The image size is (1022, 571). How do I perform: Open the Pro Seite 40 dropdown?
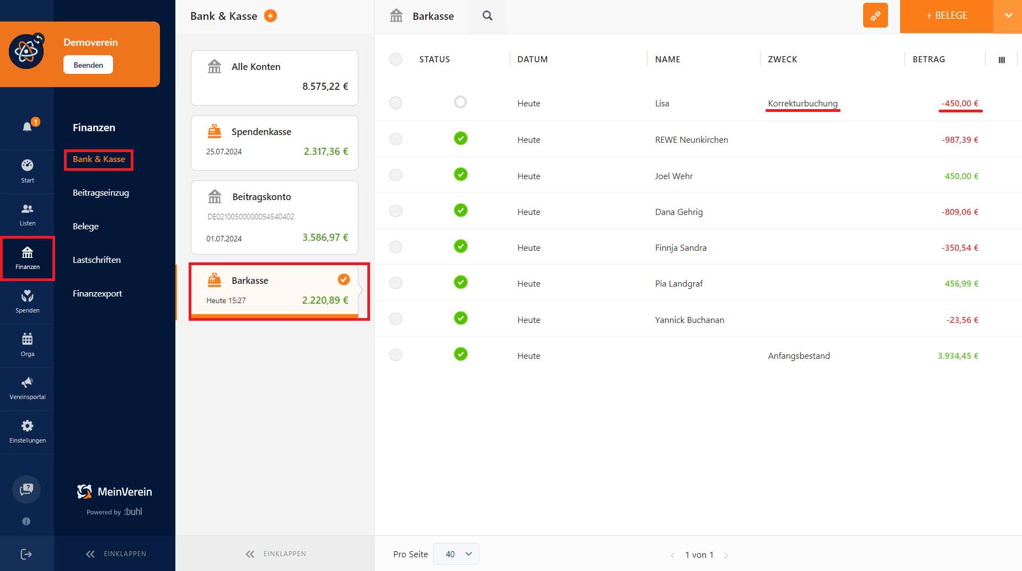point(456,554)
